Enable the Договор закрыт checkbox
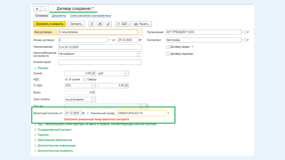Image resolution: width=285 pixels, height=160 pixels. pyautogui.click(x=168, y=47)
